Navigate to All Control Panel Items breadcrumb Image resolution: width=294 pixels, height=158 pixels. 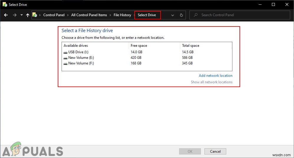tap(89, 15)
